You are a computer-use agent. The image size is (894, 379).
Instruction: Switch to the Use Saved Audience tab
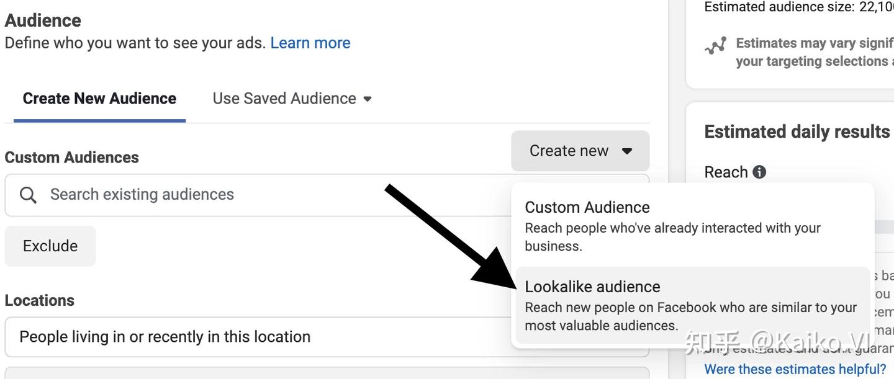coord(284,99)
